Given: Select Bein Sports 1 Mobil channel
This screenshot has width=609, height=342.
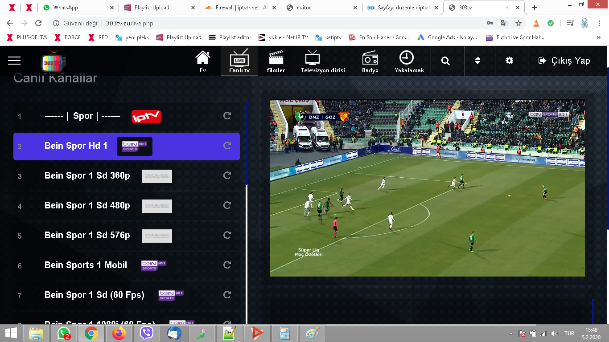Looking at the screenshot, I should [x=86, y=265].
